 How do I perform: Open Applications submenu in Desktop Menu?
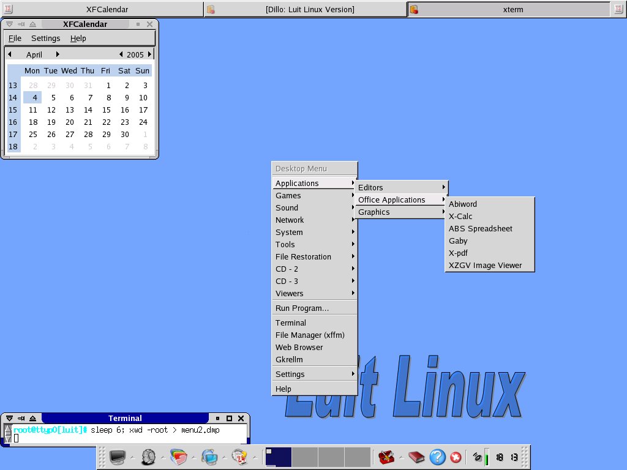314,183
